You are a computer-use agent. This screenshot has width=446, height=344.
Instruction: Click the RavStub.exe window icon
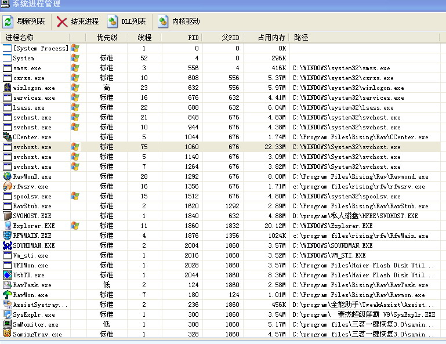pos(7,206)
